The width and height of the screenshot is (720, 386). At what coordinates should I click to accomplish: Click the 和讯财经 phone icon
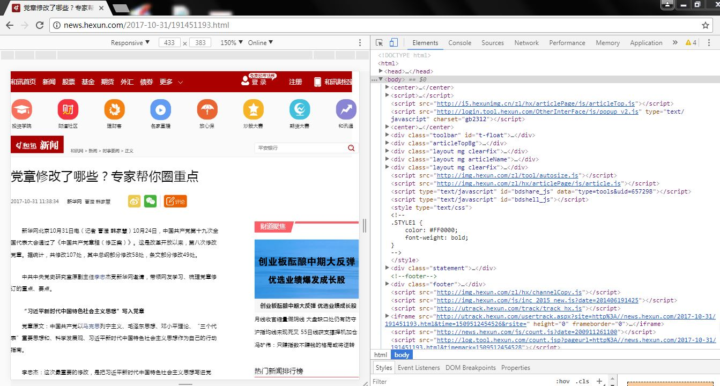[x=317, y=81]
